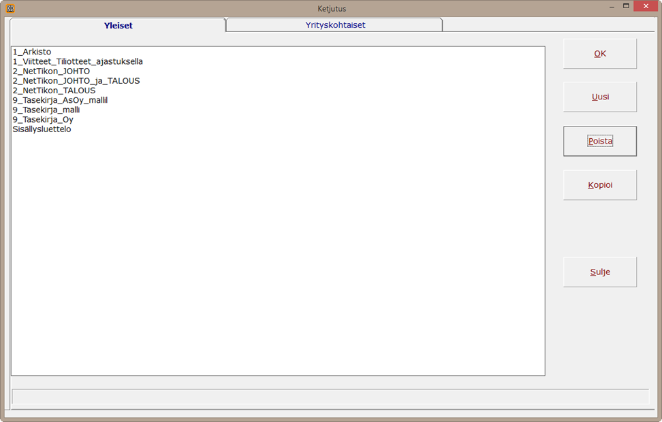Click the Ketjutus app icon in title bar
The height and width of the screenshot is (422, 662).
(x=10, y=8)
